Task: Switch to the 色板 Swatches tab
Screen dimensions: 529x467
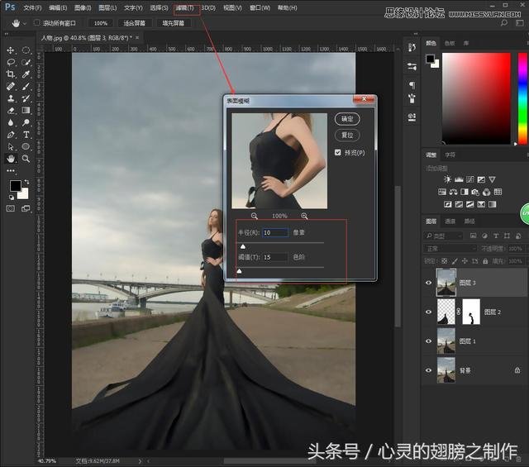Action: pyautogui.click(x=450, y=43)
